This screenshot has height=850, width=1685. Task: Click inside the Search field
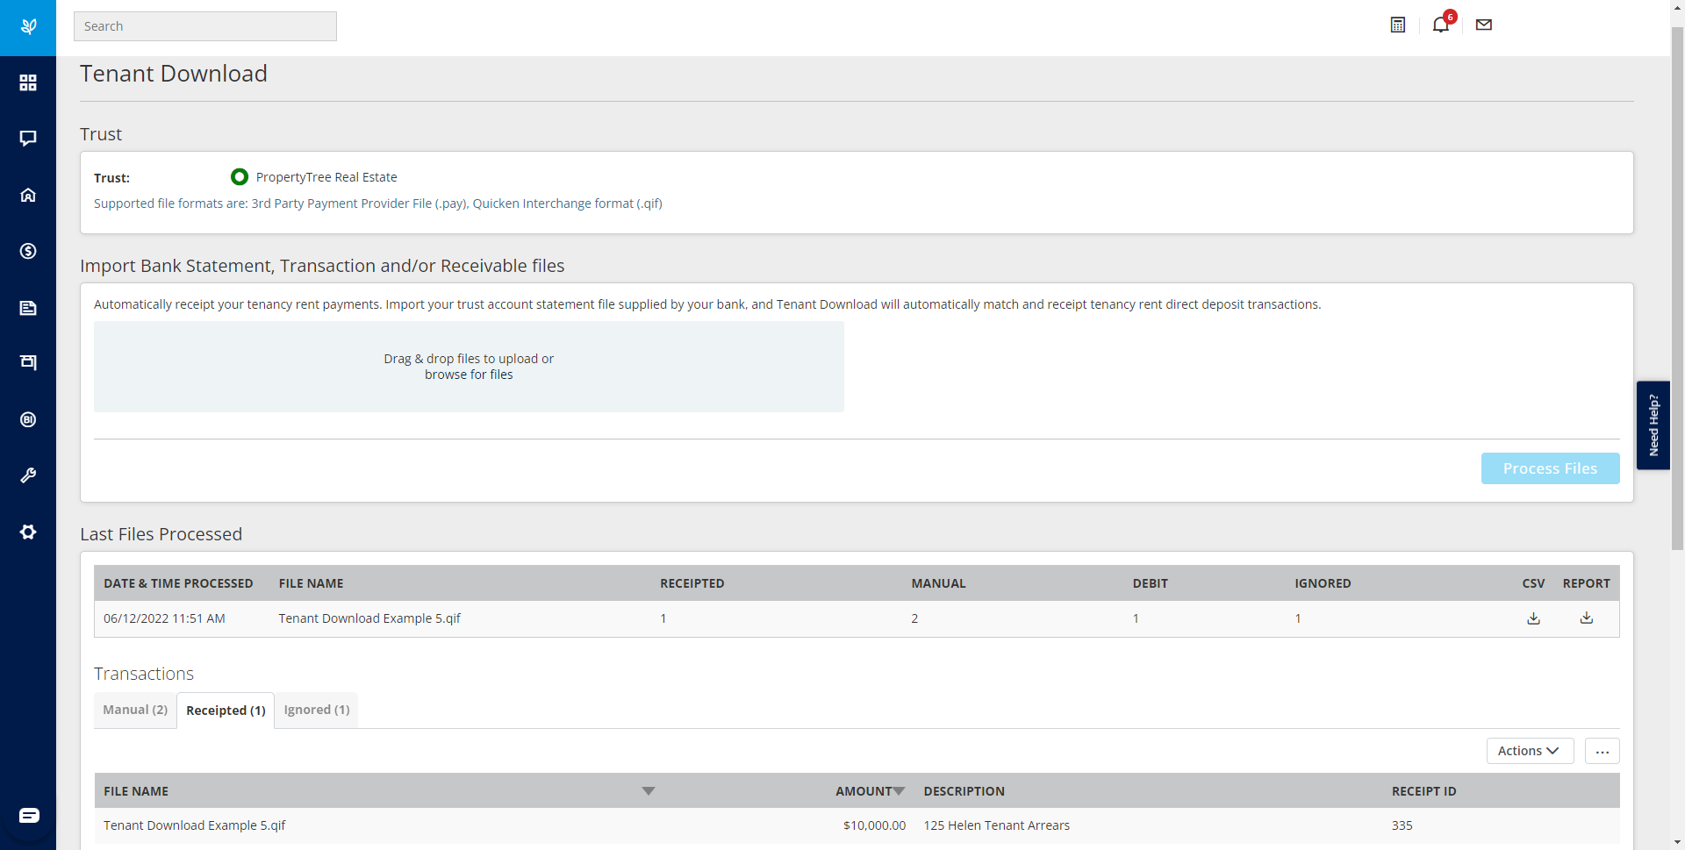(x=204, y=25)
